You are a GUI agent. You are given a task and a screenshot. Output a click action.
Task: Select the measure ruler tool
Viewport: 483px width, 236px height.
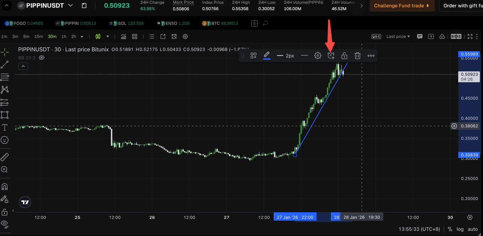click(5, 156)
